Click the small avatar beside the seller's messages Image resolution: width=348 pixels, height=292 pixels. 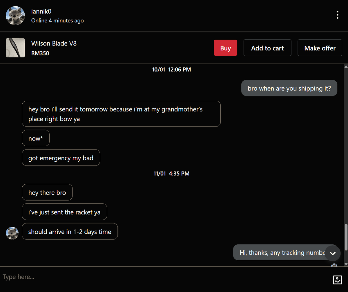12,233
